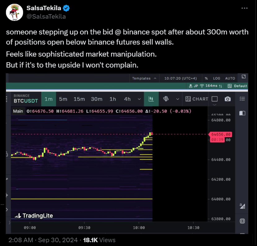Select the crosshair cursor tool icon
Screen dimensions: 257x246
click(166, 99)
